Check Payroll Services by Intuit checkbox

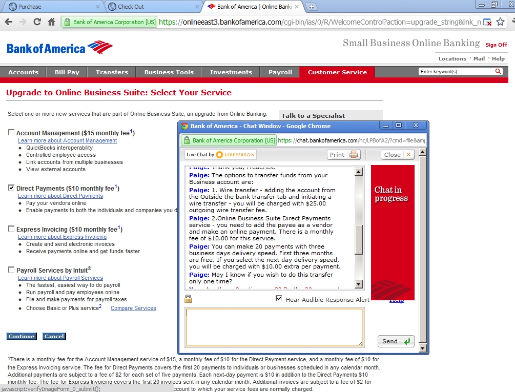pyautogui.click(x=11, y=270)
